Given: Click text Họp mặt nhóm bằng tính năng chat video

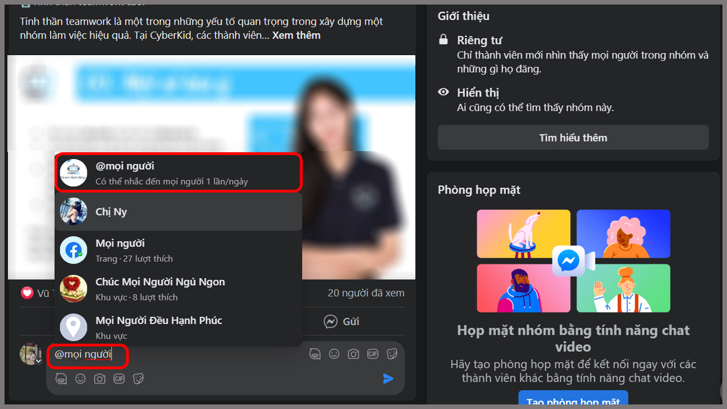Looking at the screenshot, I should [573, 339].
